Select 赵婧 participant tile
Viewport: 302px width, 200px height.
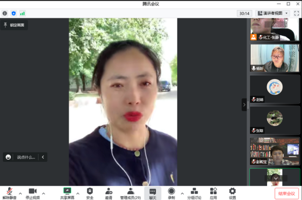click(x=275, y=89)
